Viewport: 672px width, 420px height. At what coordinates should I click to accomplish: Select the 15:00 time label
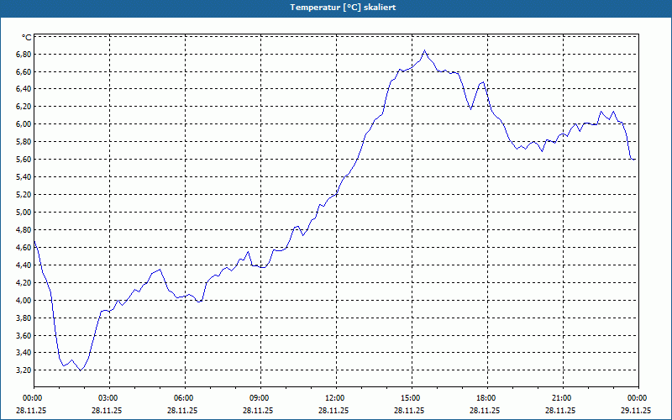click(x=410, y=398)
